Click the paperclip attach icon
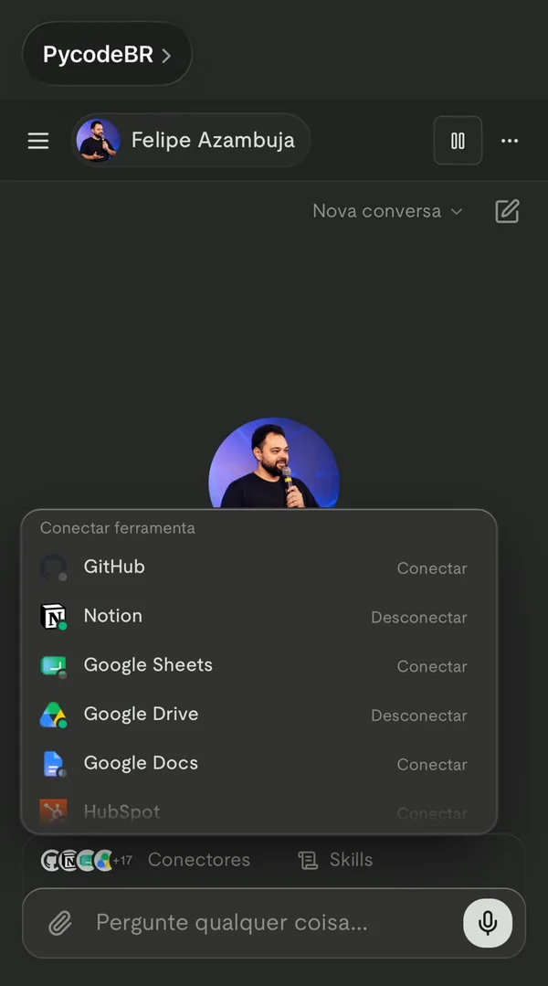 tap(59, 923)
